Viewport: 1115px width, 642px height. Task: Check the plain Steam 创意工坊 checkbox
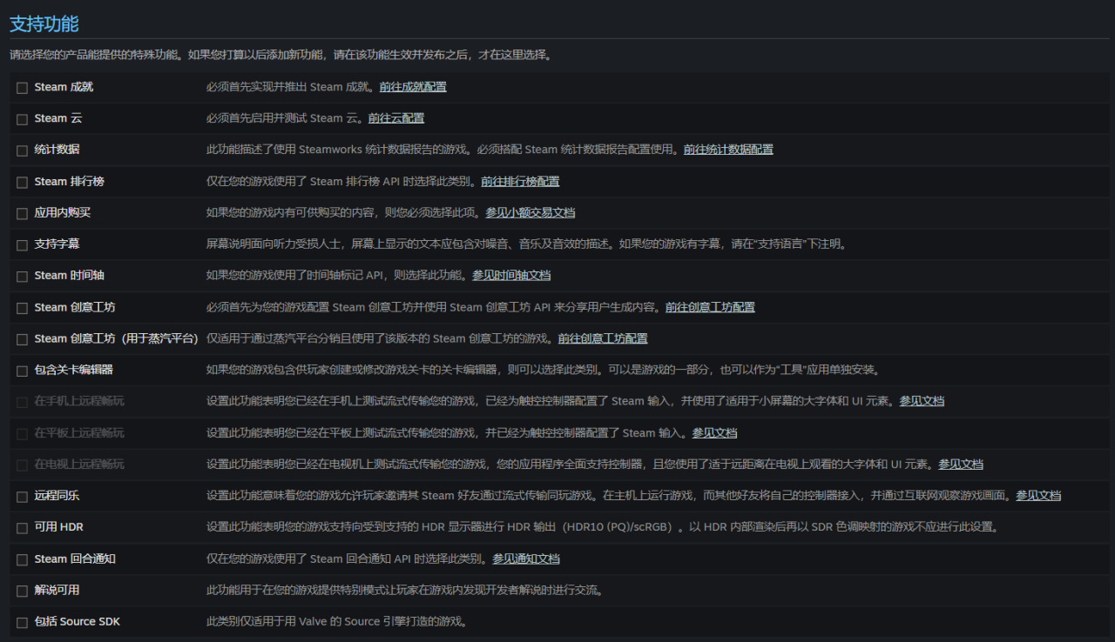click(x=22, y=308)
